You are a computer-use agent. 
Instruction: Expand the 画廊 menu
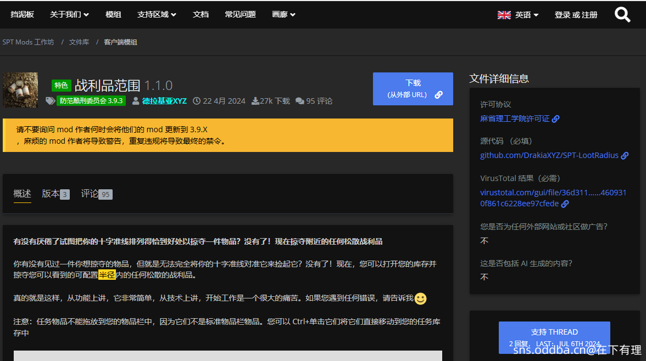(283, 14)
